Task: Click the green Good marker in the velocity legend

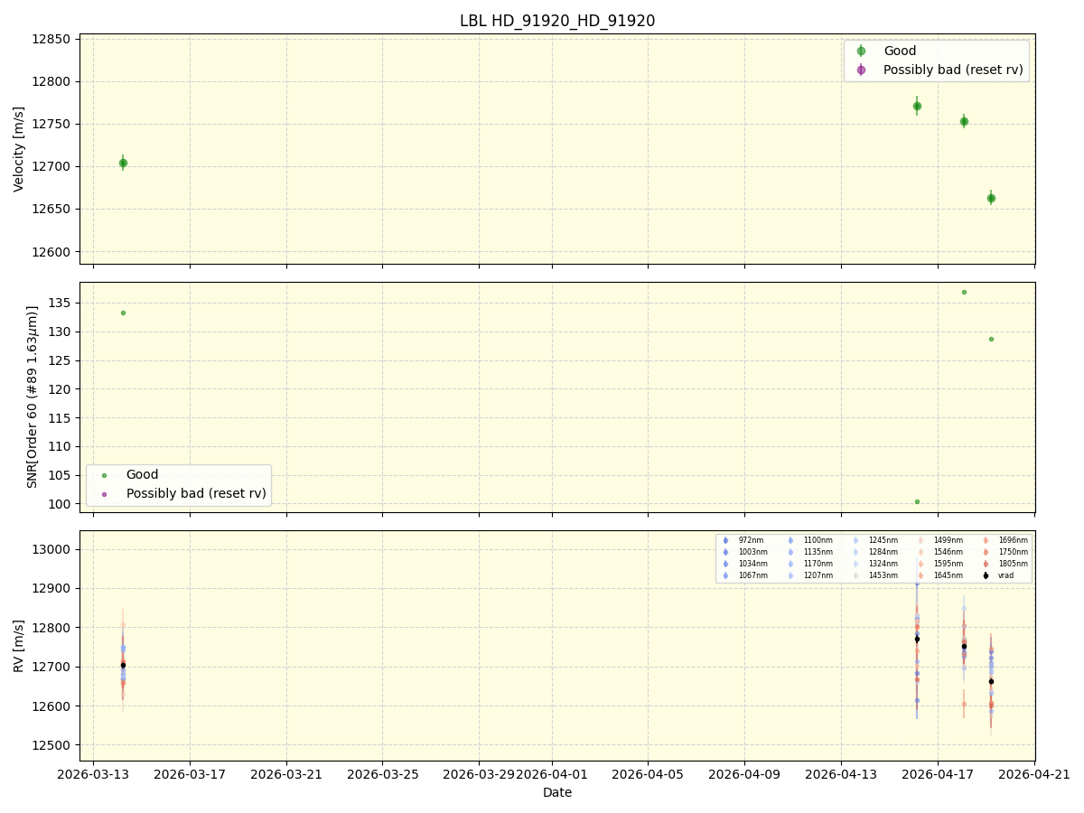Action: pos(861,51)
